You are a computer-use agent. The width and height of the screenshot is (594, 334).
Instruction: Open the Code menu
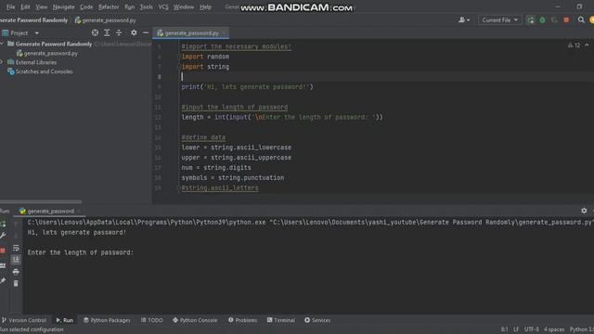tap(86, 6)
